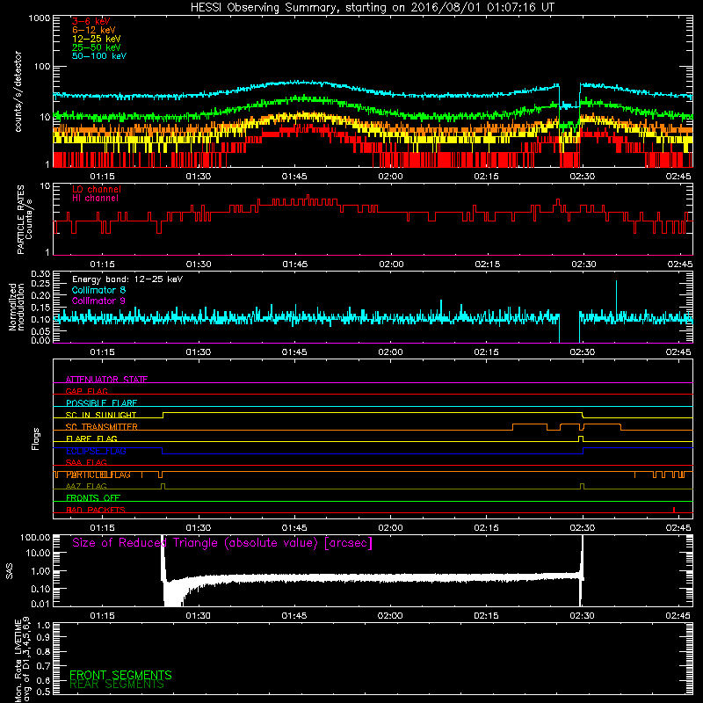Click the REAR SEGMENTS legend label
703x703 pixels.
(x=117, y=685)
